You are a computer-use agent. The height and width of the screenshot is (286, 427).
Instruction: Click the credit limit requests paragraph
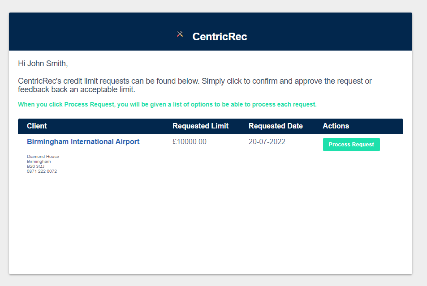click(x=195, y=85)
